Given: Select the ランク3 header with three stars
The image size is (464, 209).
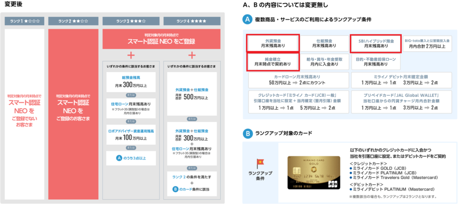Looking at the screenshot, I should pyautogui.click(x=131, y=21).
